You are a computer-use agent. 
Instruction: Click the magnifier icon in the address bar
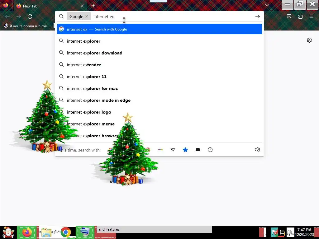(61, 16)
